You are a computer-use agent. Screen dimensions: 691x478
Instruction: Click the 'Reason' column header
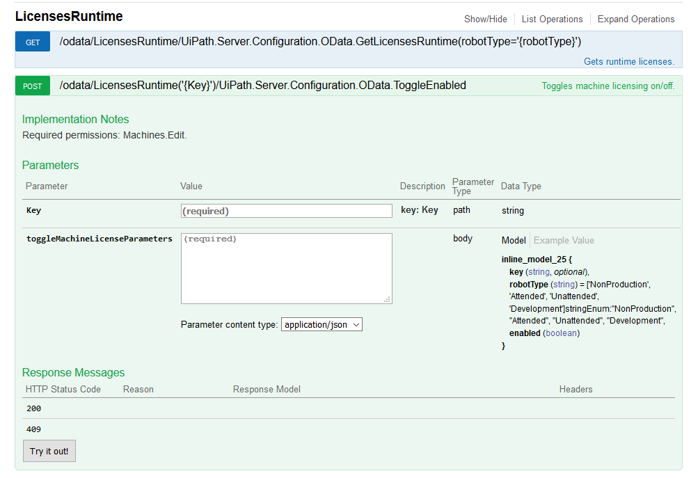pyautogui.click(x=138, y=390)
